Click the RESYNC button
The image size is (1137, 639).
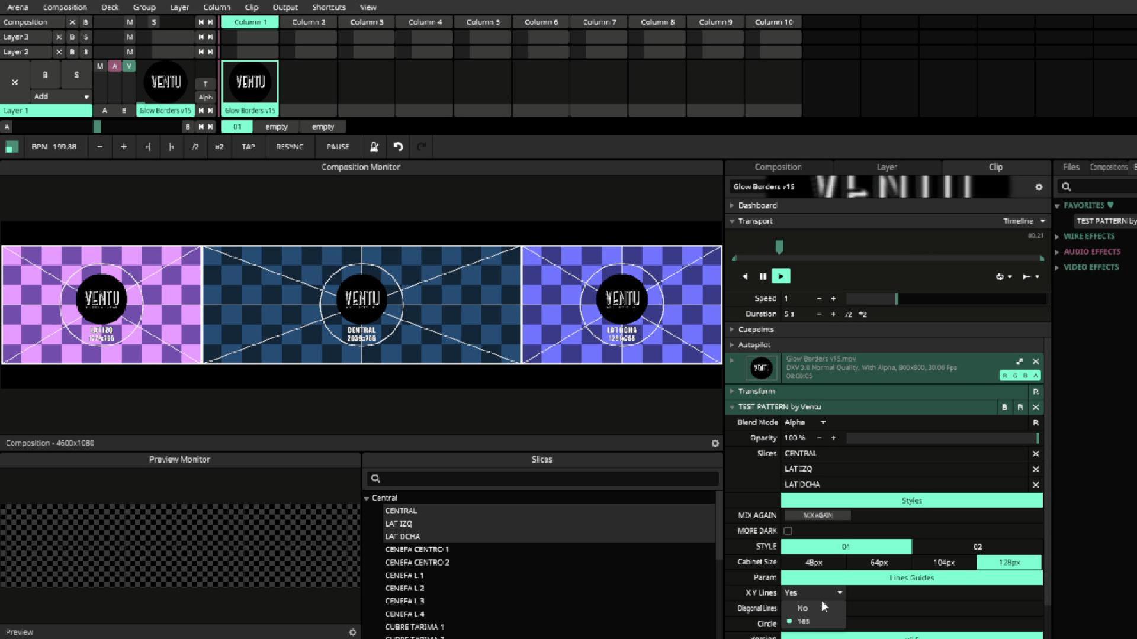(290, 147)
